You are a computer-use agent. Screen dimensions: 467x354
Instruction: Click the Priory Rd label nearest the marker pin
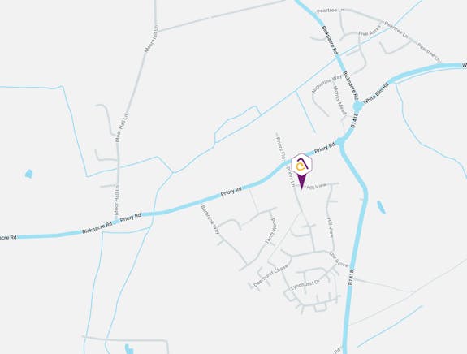(x=325, y=148)
